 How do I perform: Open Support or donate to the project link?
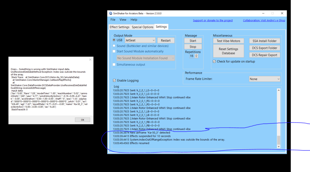[x=213, y=20]
